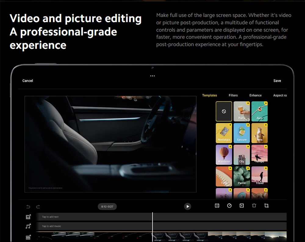Screen dimensions: 305x242
Task: Click the undo arrow icon
Action: 28,207
